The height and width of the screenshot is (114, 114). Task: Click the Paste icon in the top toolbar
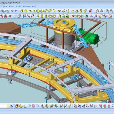7,11
